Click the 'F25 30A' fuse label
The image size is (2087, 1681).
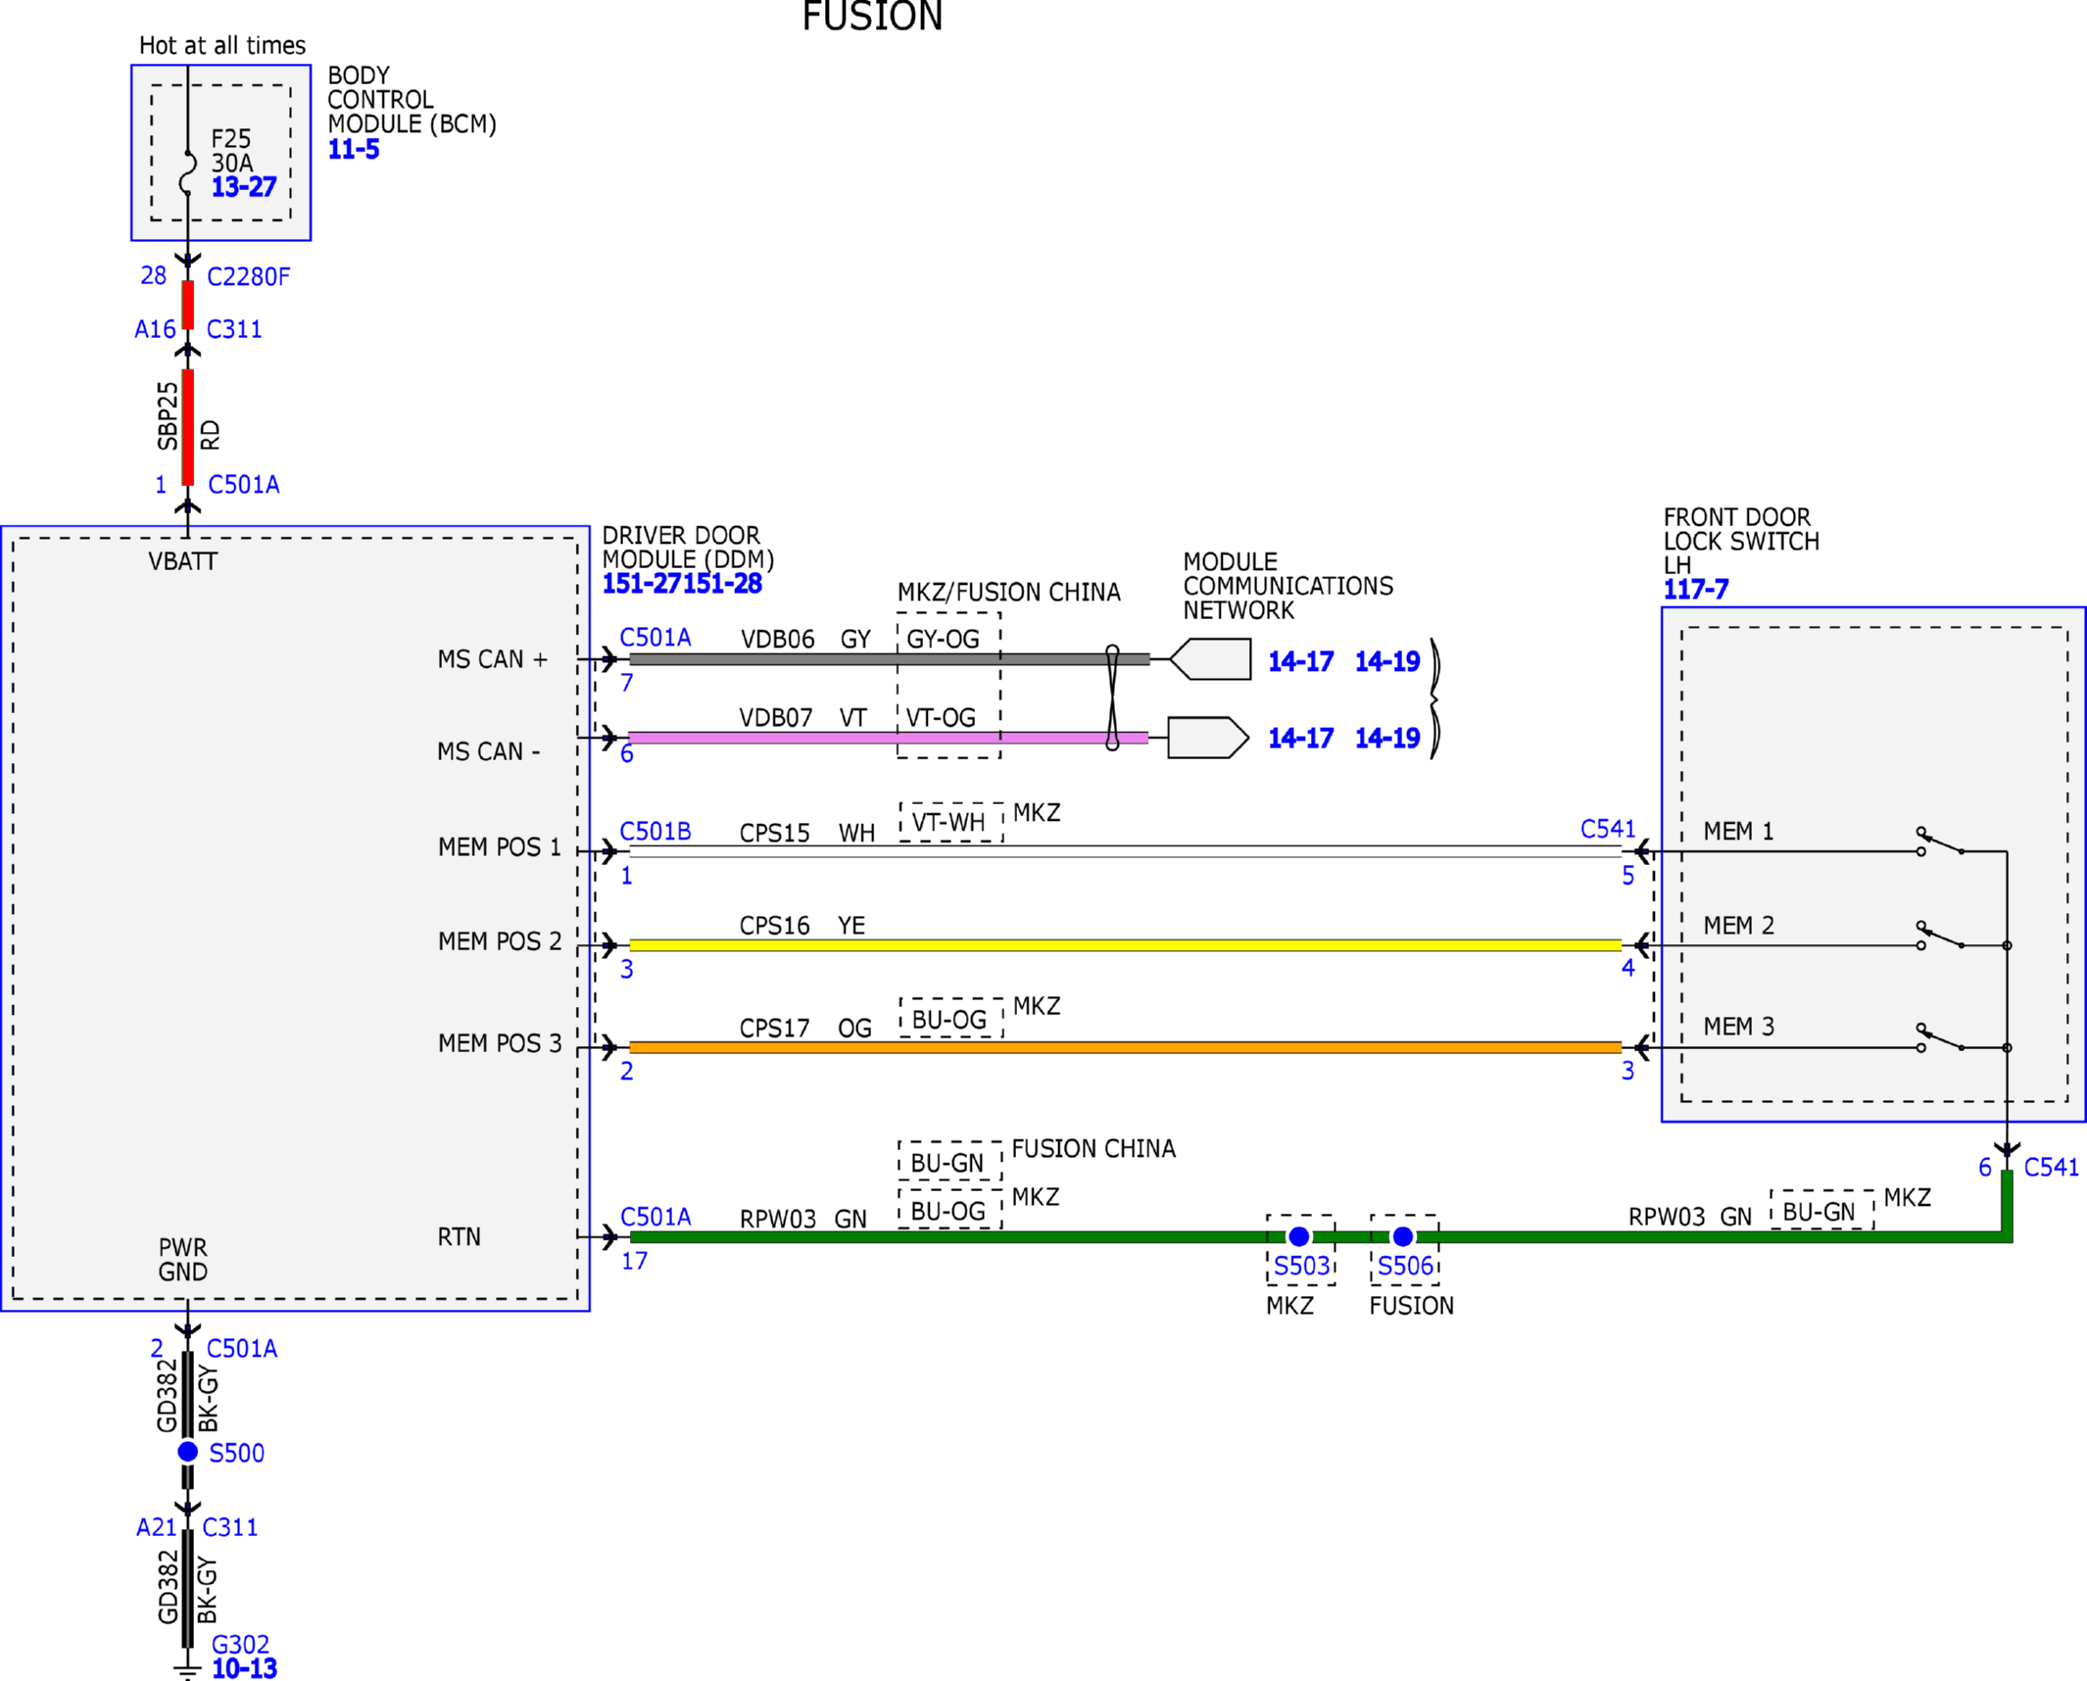click(232, 151)
